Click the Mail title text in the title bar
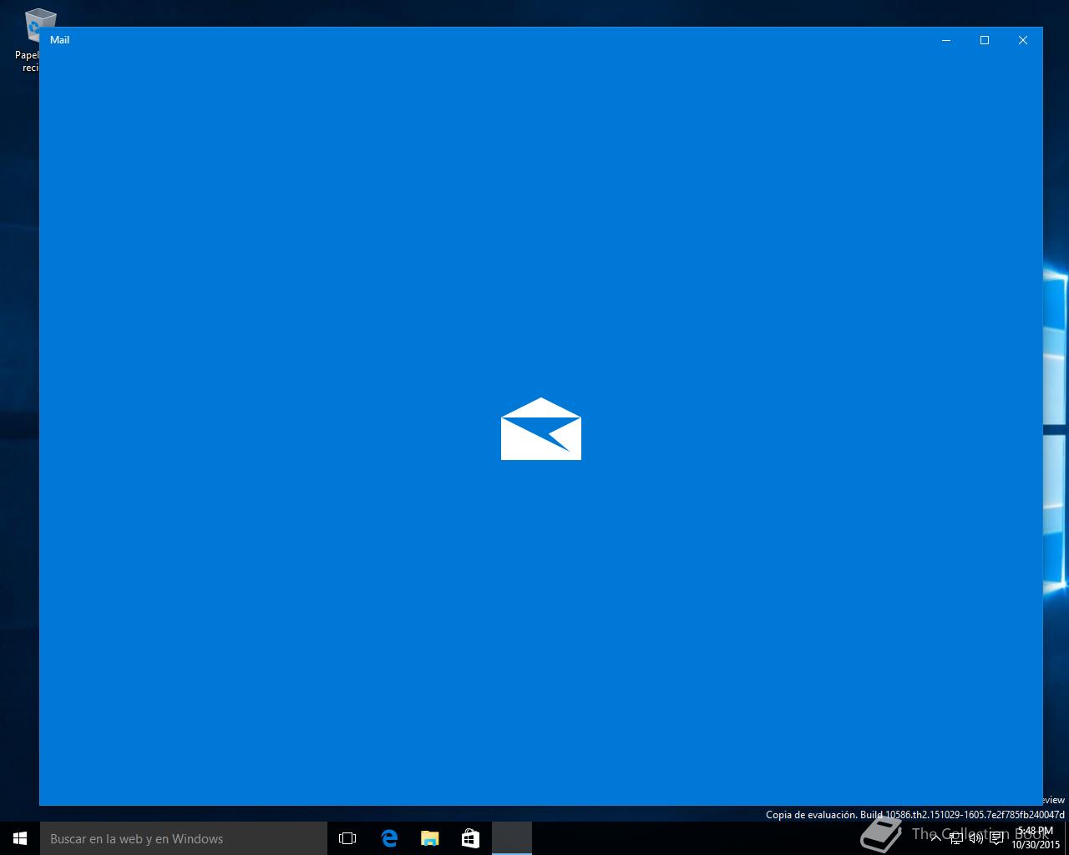 click(x=59, y=40)
